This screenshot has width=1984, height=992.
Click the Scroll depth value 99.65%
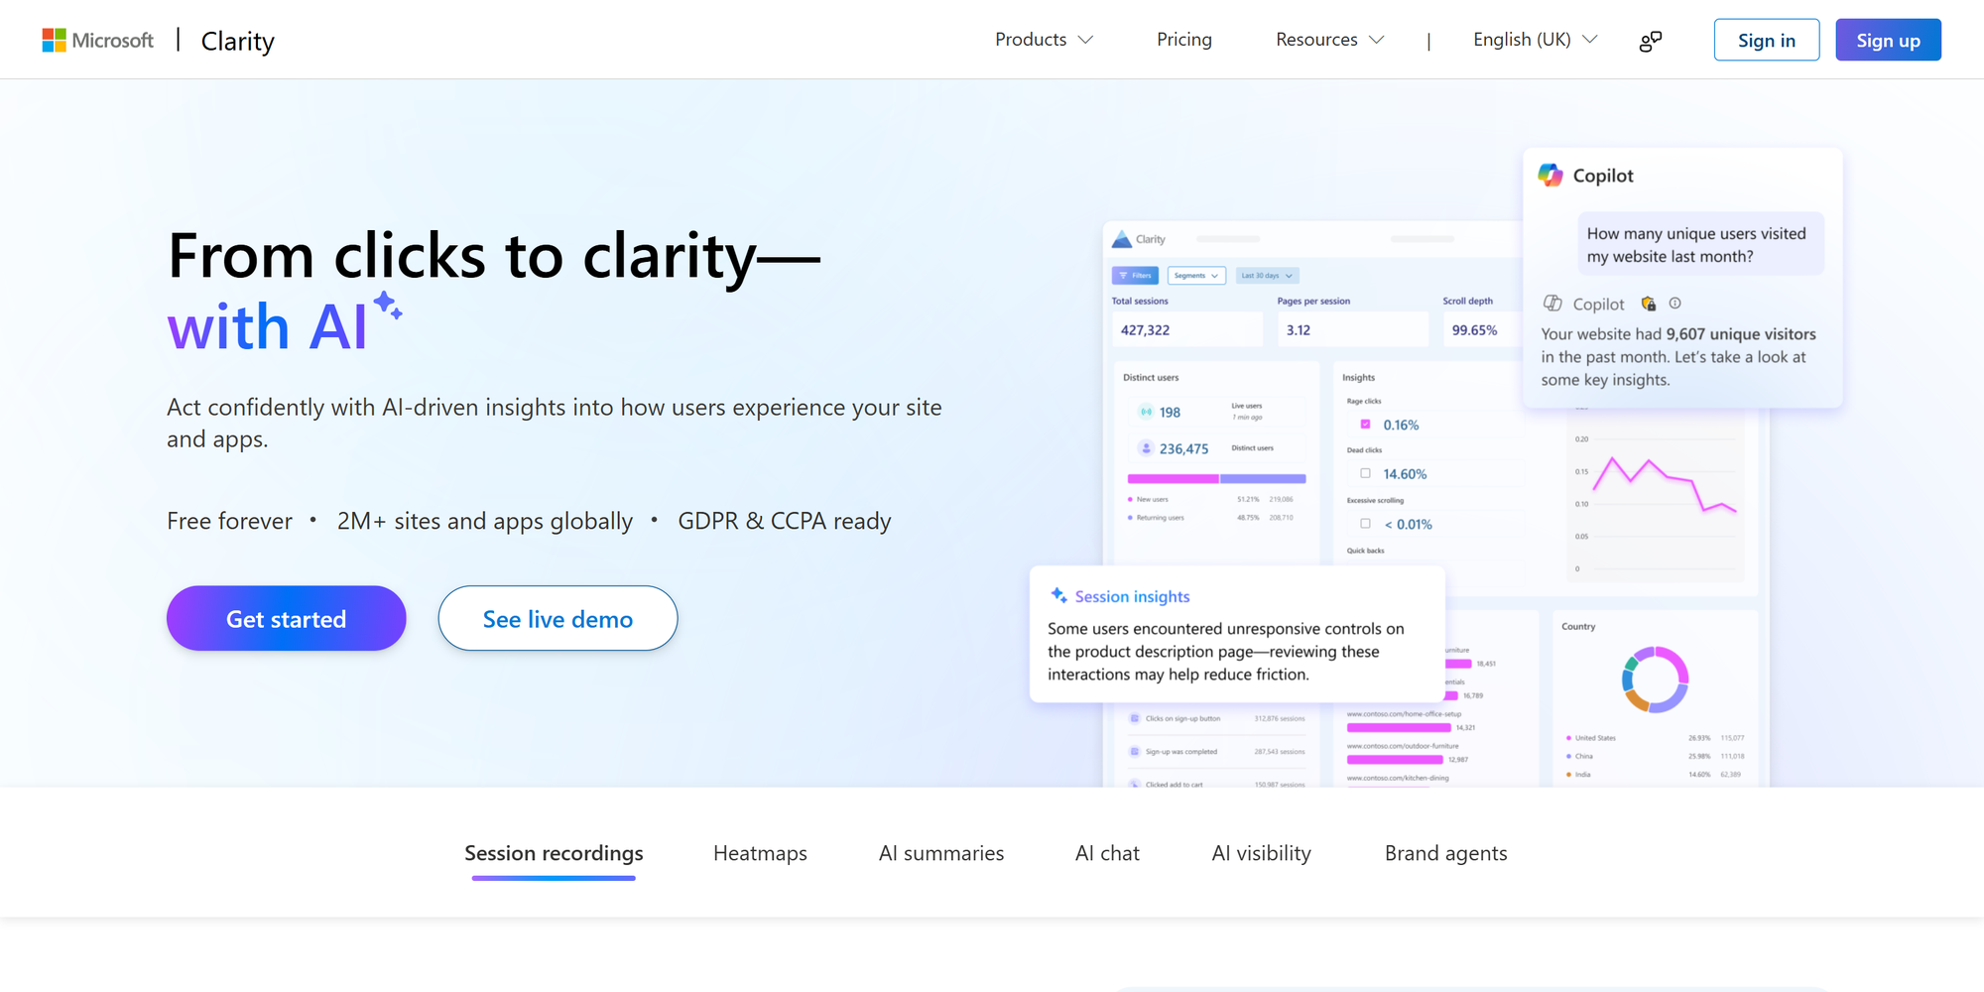(1474, 329)
